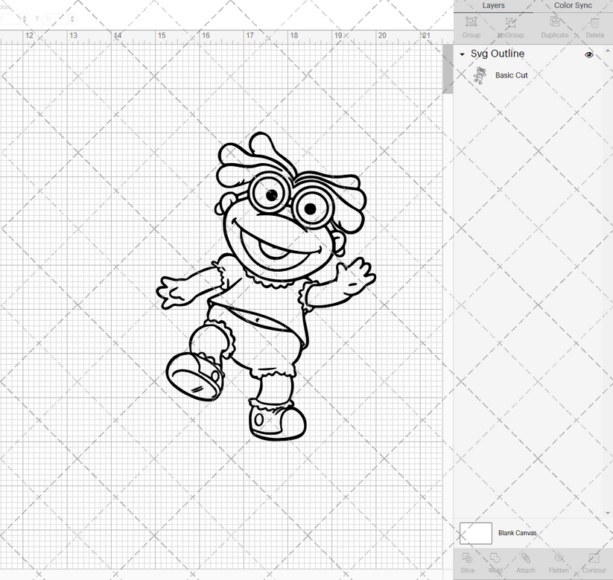Select the Basic Cut layer entry
Image resolution: width=613 pixels, height=580 pixels.
pos(512,74)
